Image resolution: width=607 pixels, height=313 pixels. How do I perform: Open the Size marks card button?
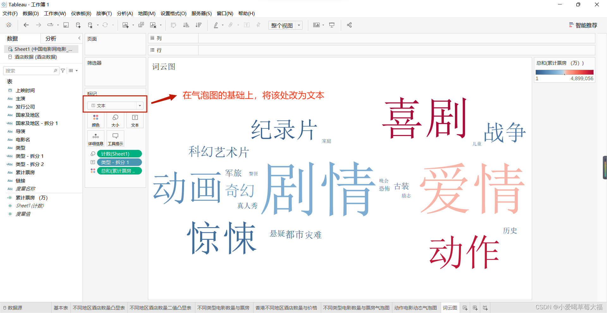115,121
